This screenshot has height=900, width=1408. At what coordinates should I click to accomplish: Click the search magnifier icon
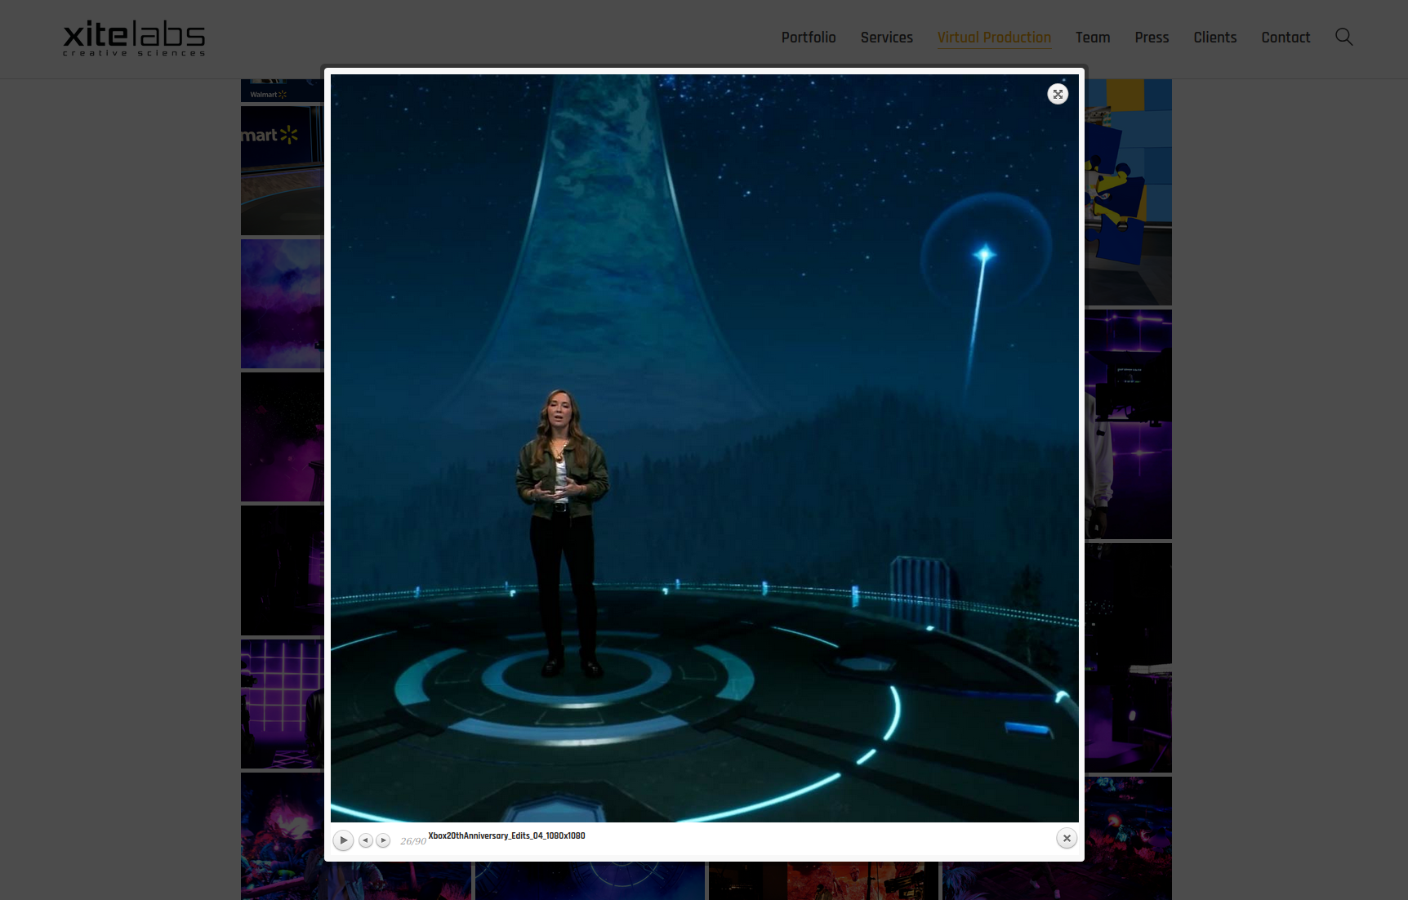tap(1343, 37)
